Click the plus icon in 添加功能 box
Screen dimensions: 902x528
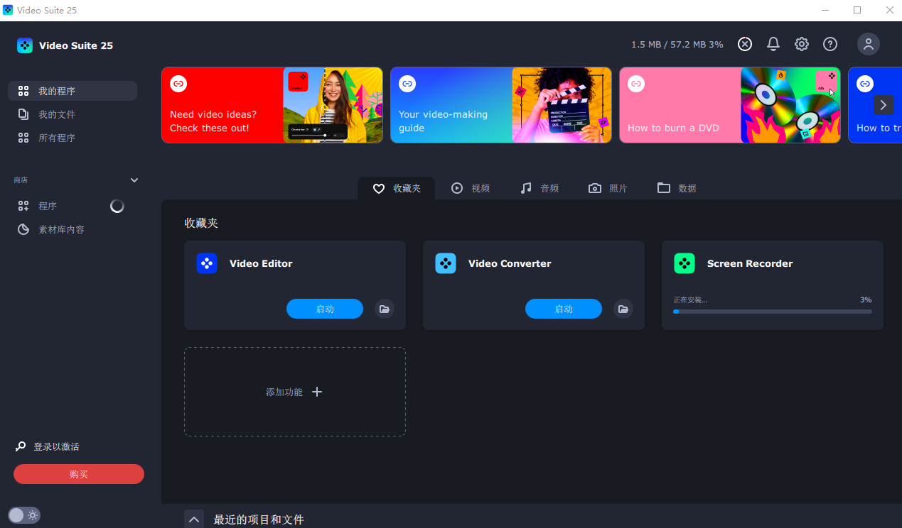coord(317,392)
